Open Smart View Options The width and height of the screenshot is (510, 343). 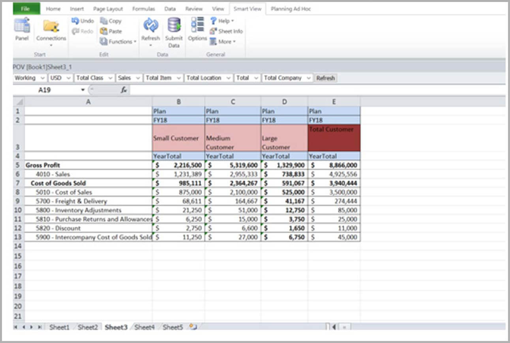(197, 29)
